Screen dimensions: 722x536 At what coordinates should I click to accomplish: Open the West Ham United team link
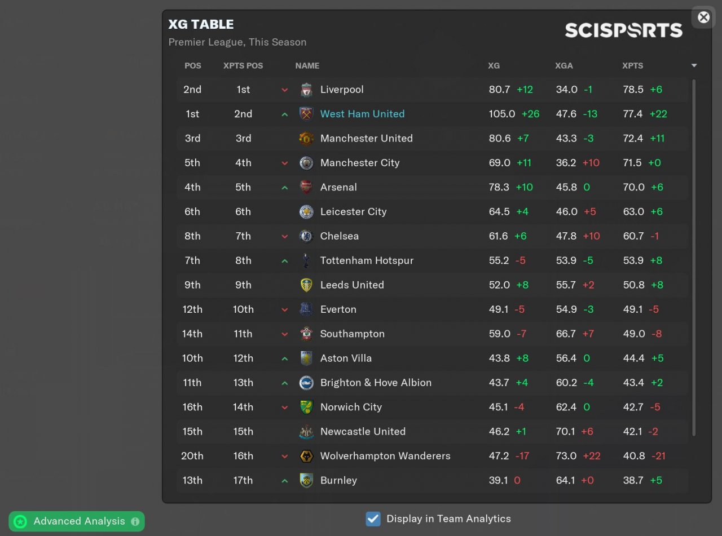pos(362,114)
